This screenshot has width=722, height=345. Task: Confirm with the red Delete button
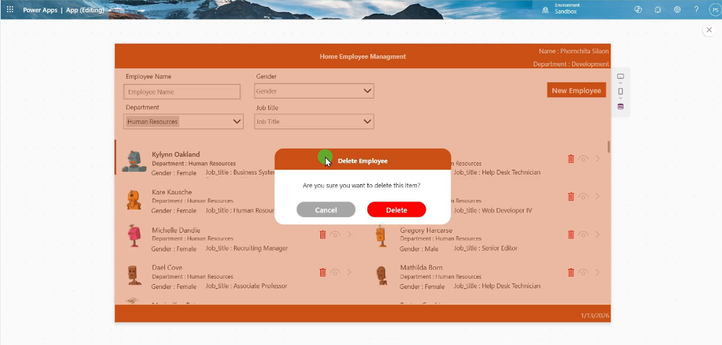[x=396, y=210]
